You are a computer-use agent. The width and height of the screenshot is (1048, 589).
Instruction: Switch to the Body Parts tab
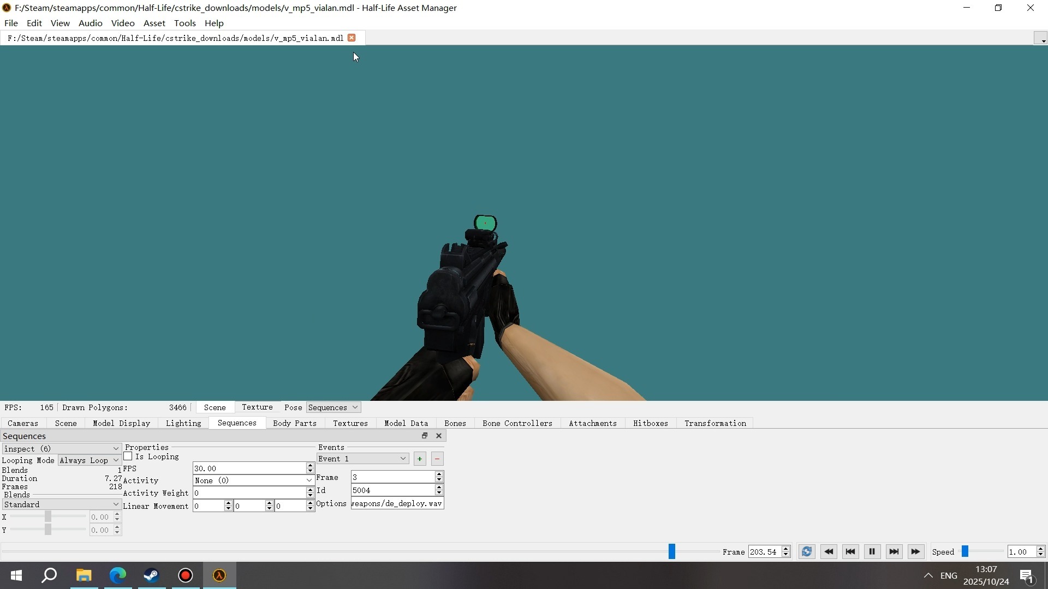click(x=294, y=423)
